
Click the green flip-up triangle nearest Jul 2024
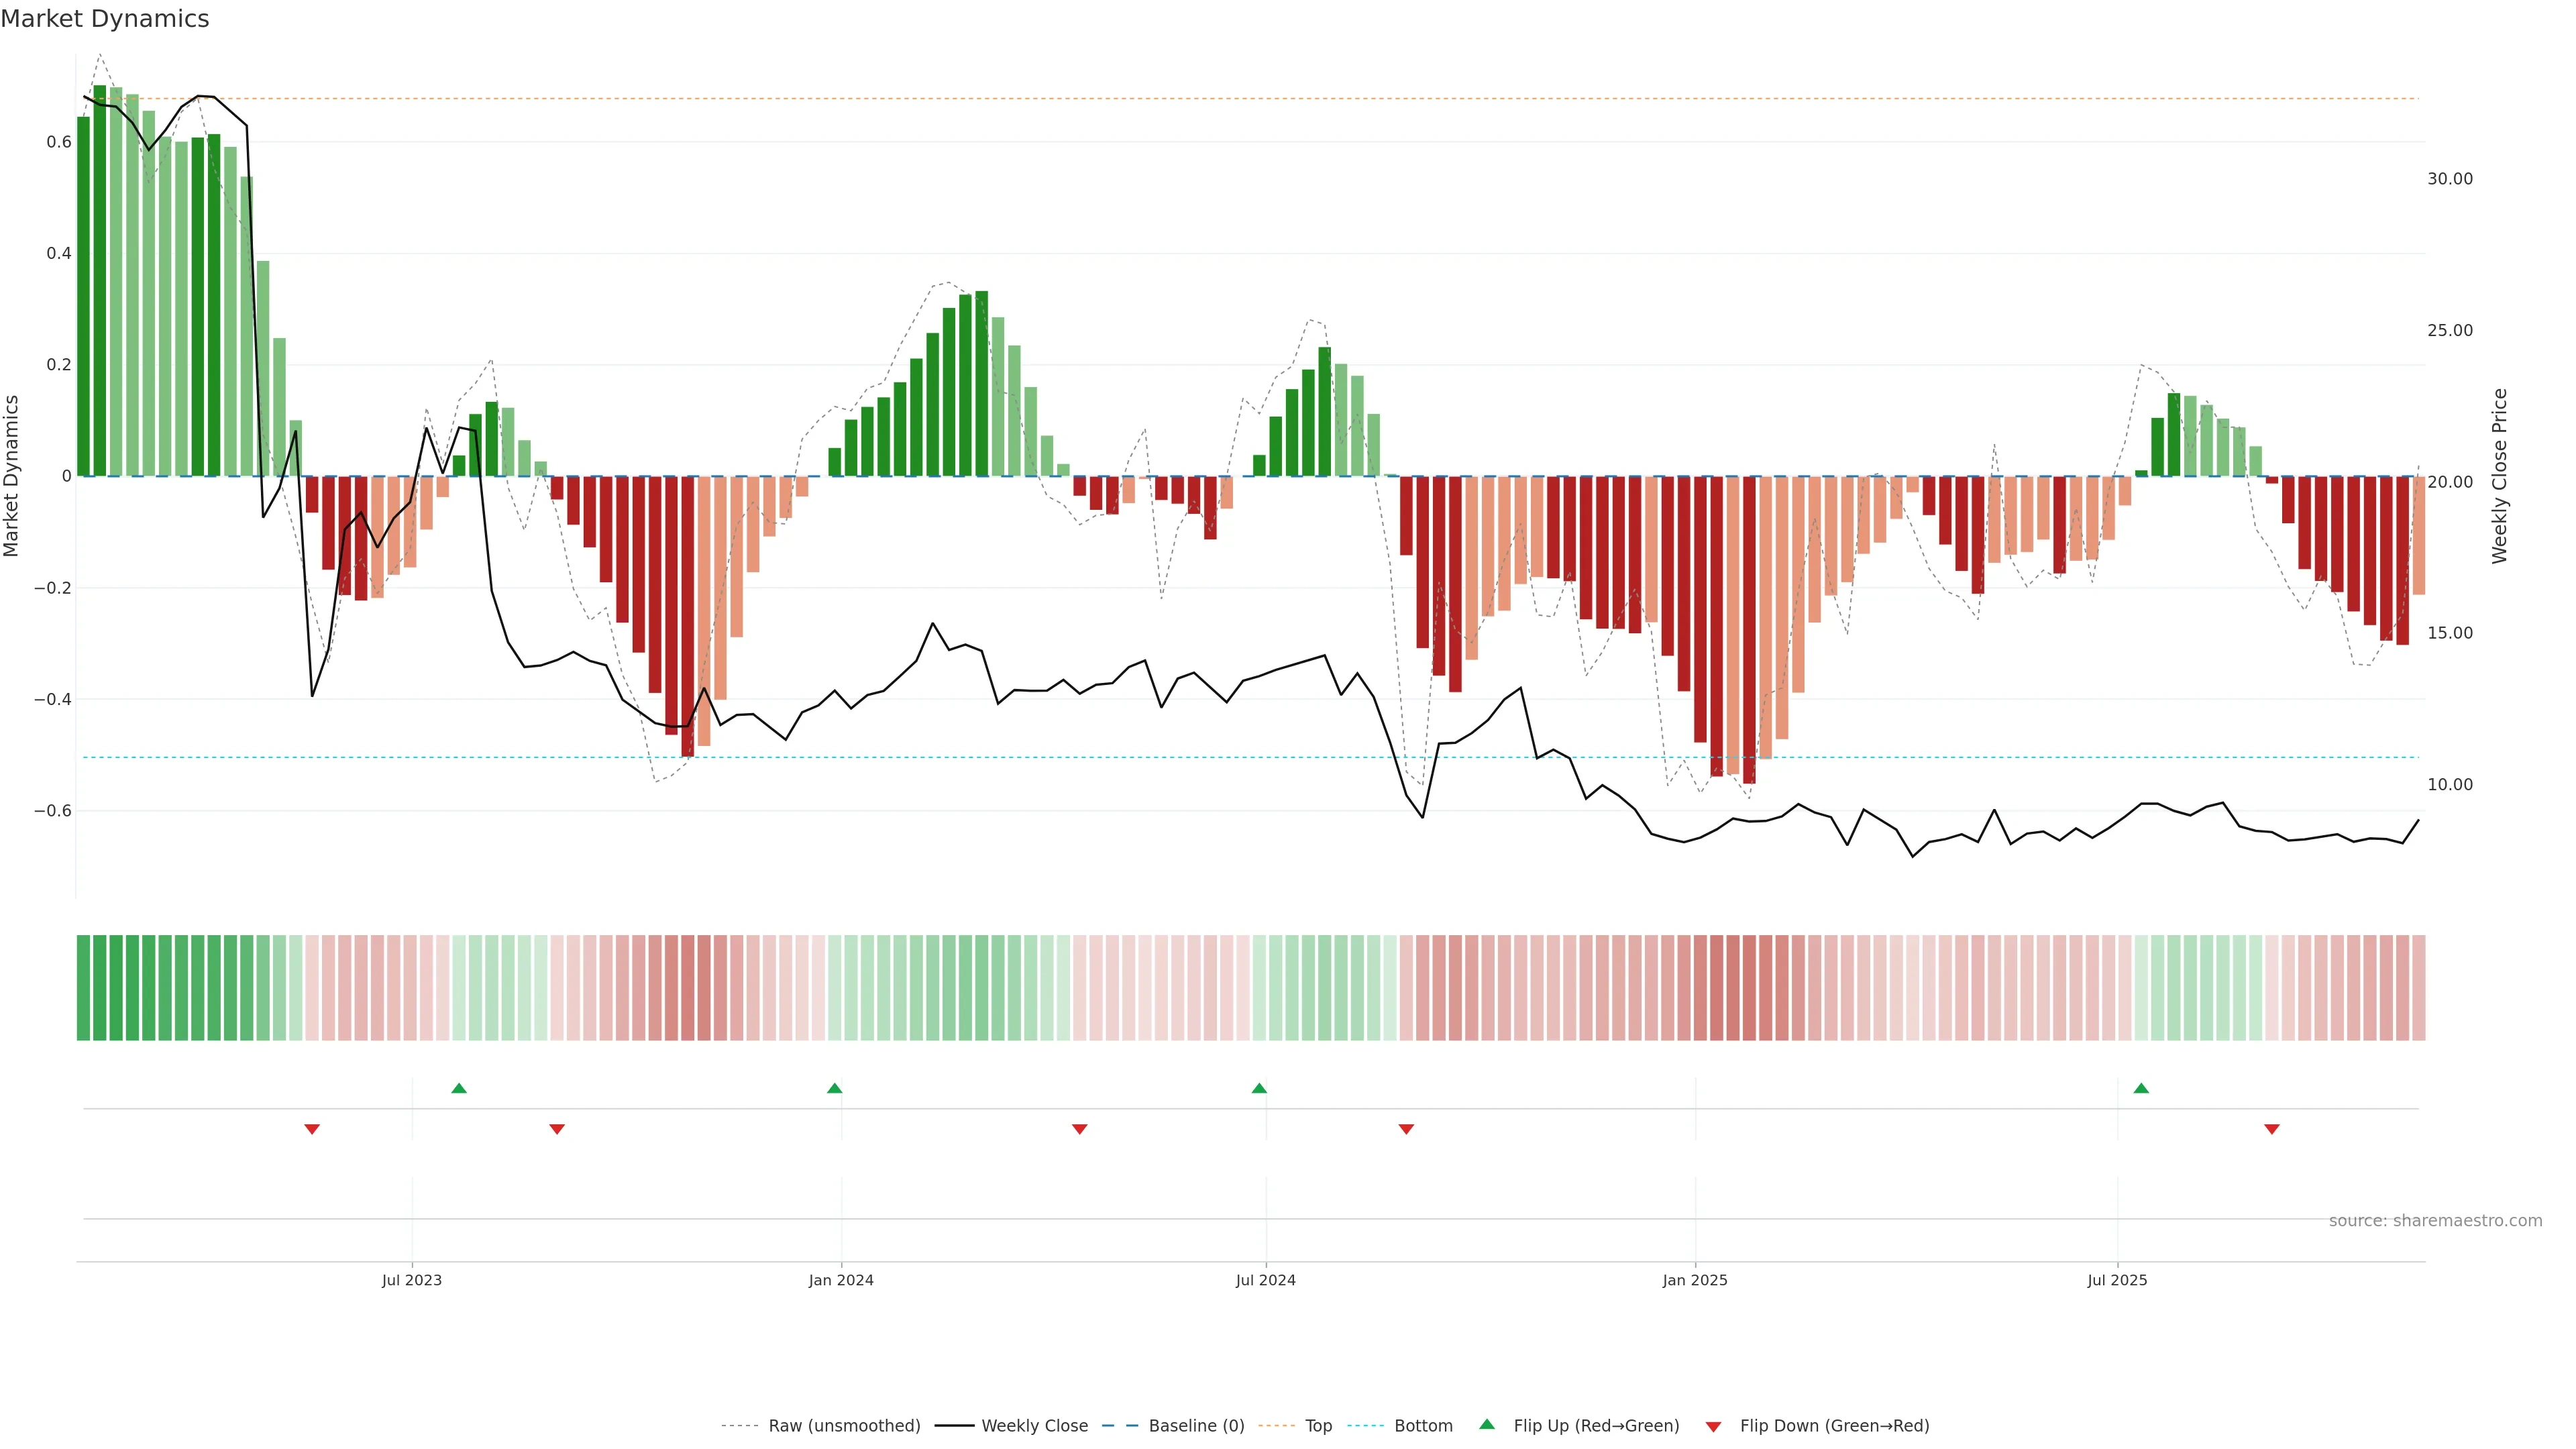[1259, 1088]
